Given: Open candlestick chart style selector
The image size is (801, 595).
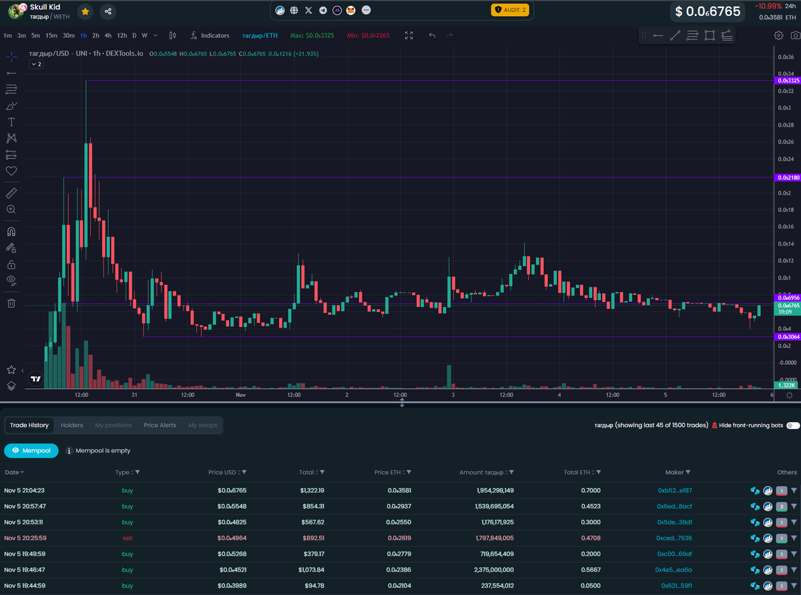Looking at the screenshot, I should tap(173, 35).
